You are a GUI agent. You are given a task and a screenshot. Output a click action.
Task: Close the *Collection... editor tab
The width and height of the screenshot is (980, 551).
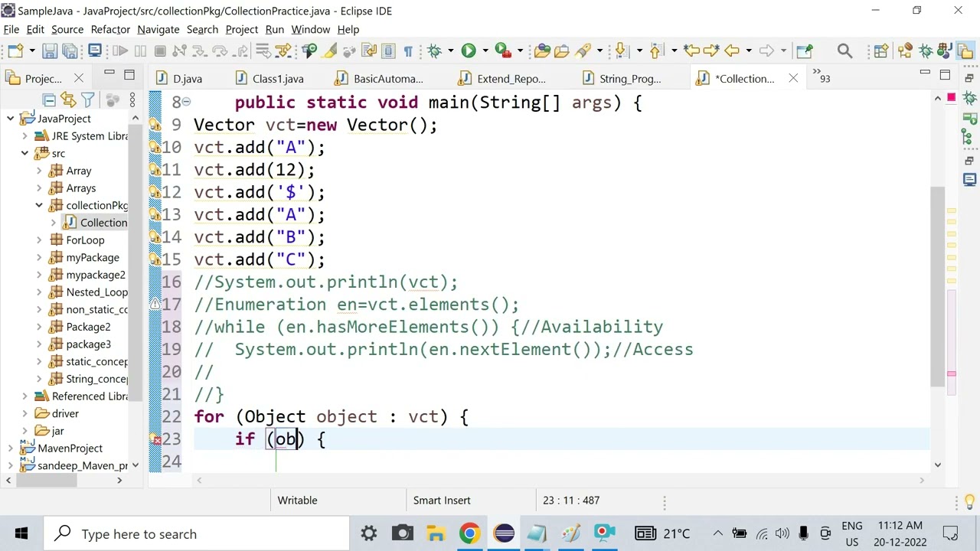coord(793,78)
